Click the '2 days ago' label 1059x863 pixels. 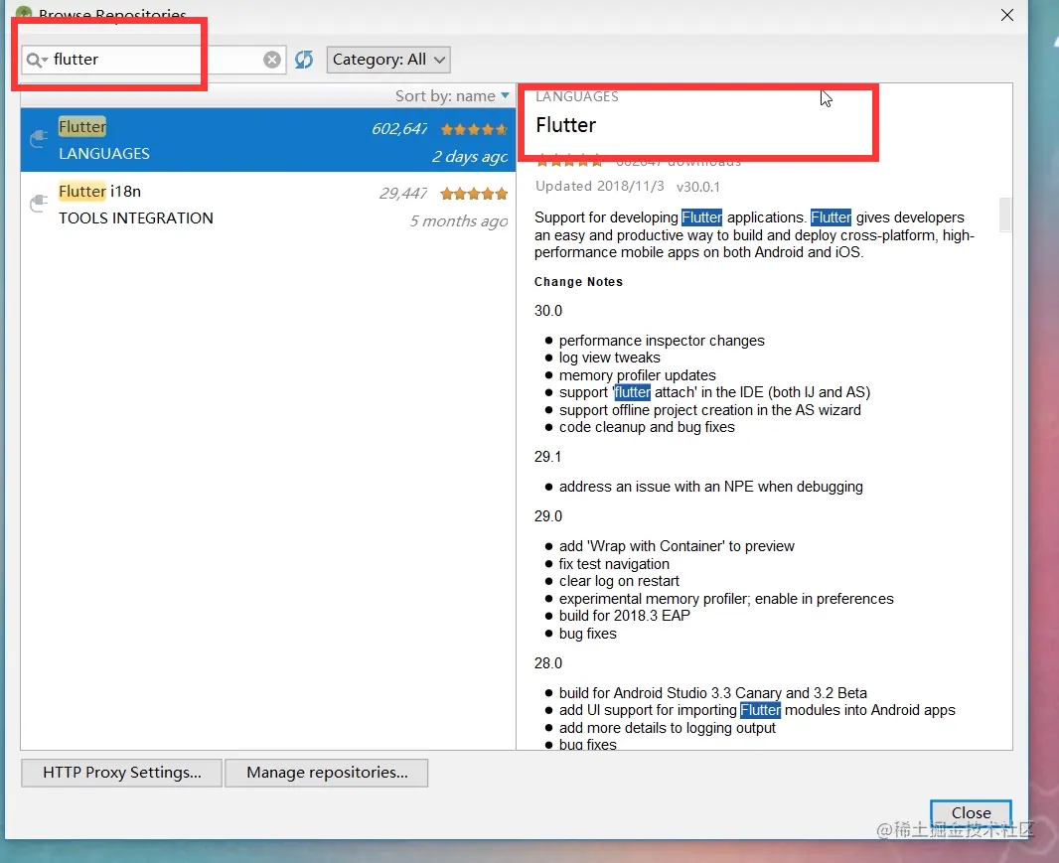tap(469, 157)
